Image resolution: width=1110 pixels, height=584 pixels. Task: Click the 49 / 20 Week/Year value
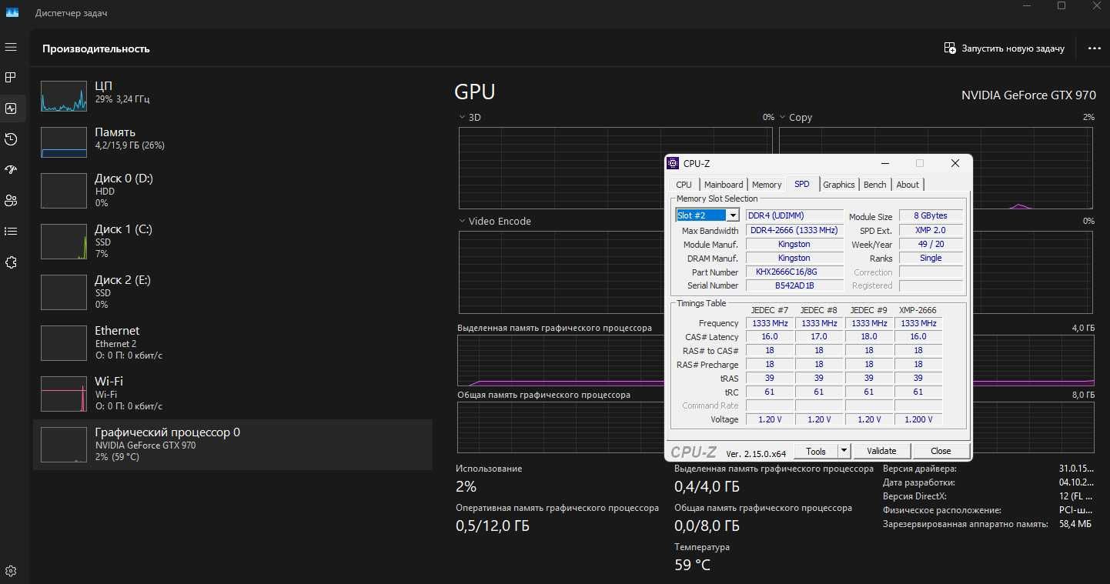(x=931, y=244)
